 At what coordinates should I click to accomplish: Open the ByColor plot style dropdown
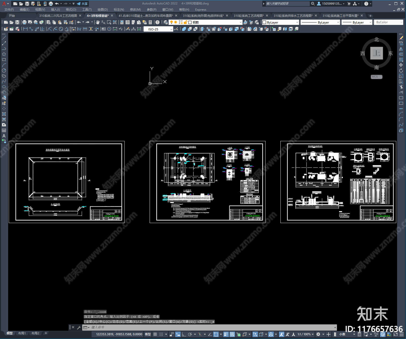coord(388,22)
